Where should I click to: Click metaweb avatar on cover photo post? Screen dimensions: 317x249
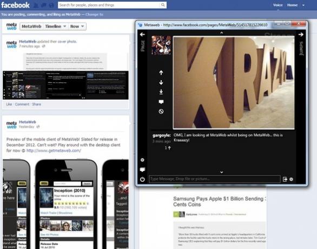[x=11, y=44]
